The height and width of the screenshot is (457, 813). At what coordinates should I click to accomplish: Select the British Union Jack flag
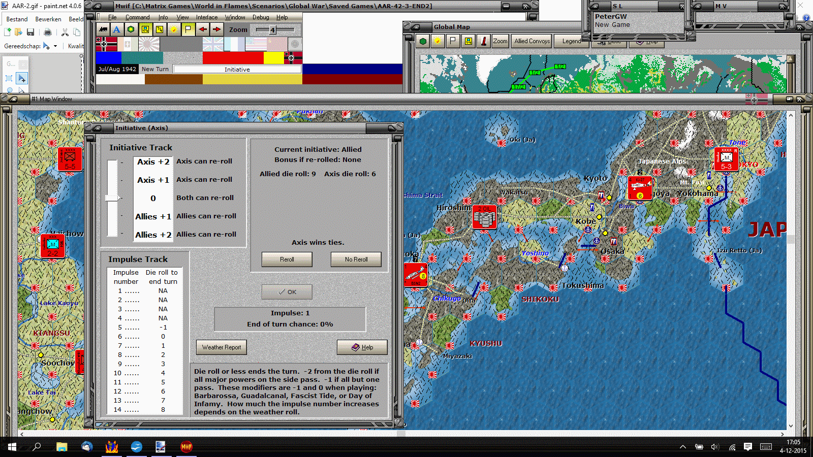click(213, 44)
